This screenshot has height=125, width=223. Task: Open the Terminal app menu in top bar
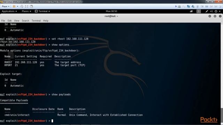[43, 11]
